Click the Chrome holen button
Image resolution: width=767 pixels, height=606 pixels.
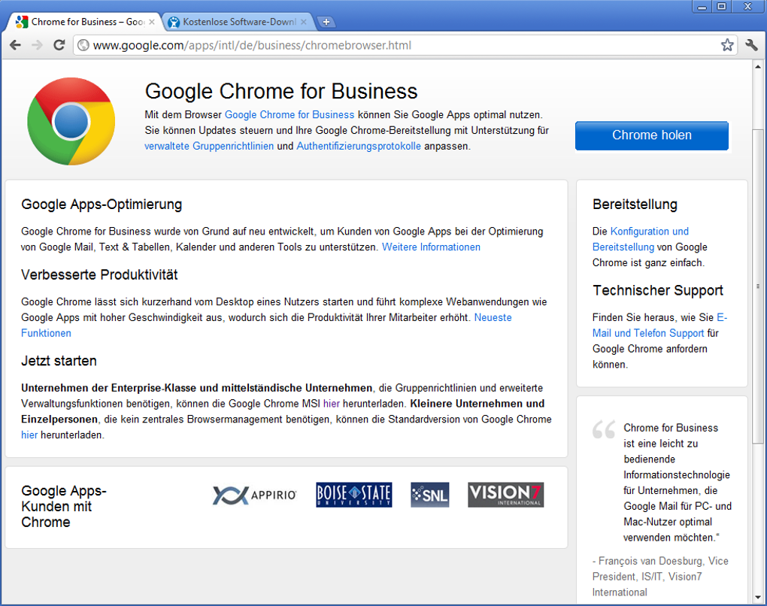tap(651, 135)
